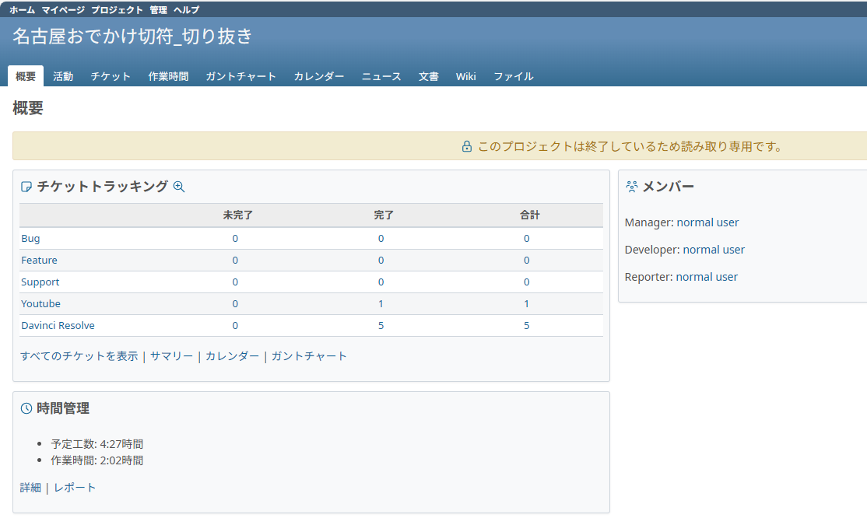Open the Youtube tracker link
Screen dimensions: 867x532
tap(40, 304)
